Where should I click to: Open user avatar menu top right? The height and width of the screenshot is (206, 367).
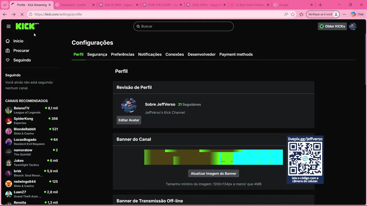click(353, 26)
